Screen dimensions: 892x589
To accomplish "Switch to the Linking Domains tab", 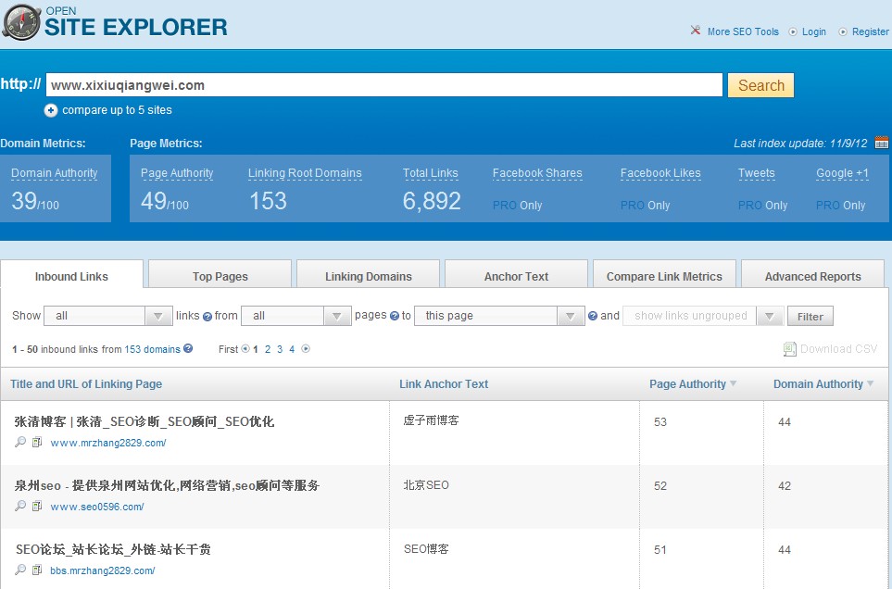I will [368, 276].
